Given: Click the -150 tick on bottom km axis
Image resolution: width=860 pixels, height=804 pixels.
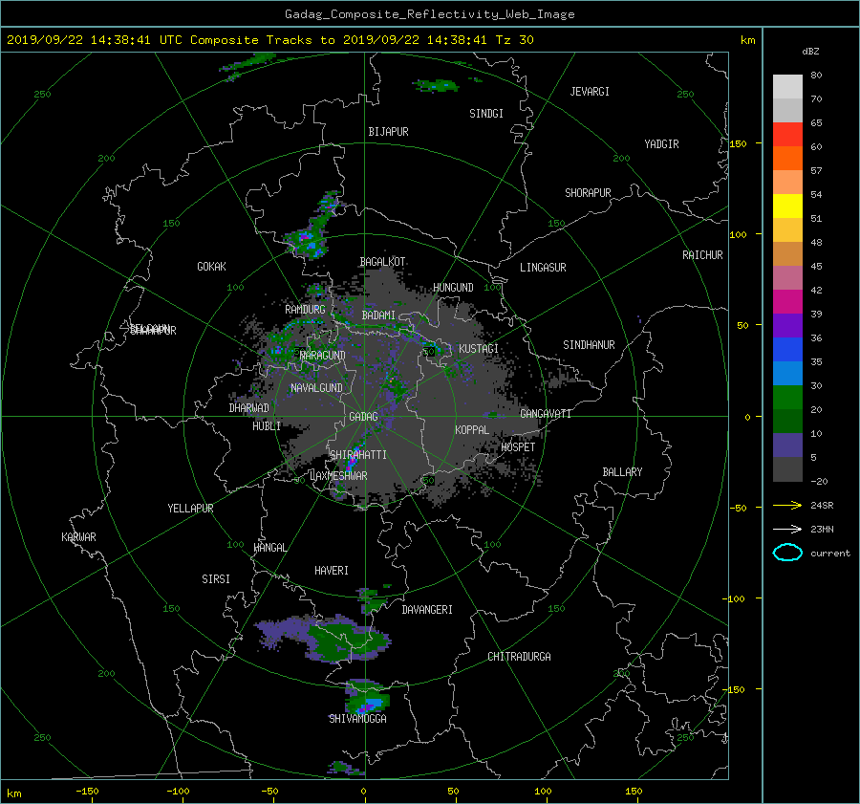Looking at the screenshot, I should 87,792.
